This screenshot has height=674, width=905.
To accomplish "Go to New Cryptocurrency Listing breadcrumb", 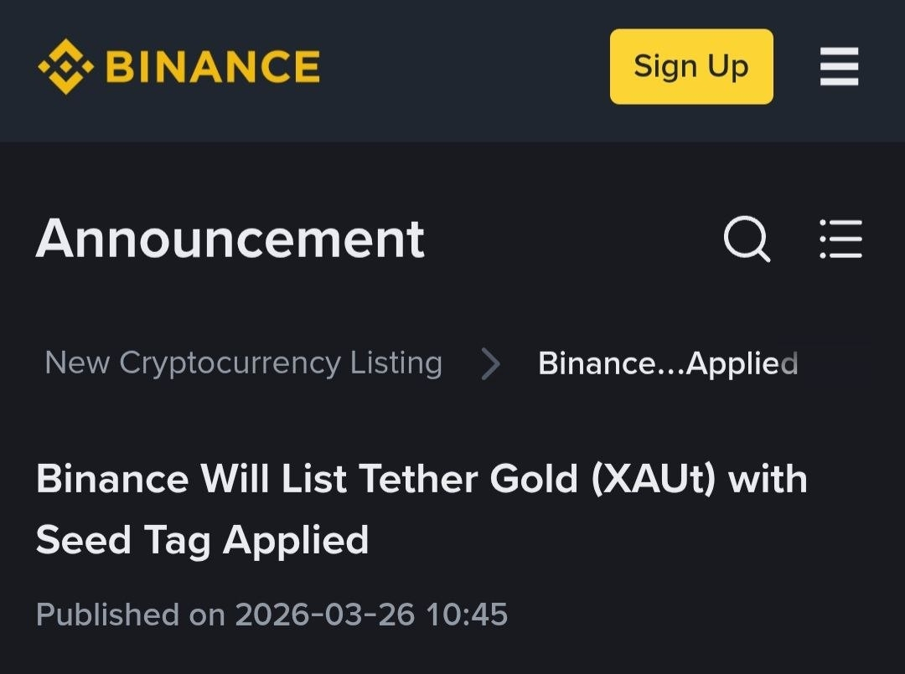I will [x=243, y=363].
